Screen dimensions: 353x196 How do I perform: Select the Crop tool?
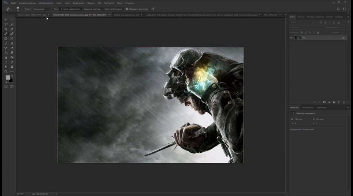point(6,29)
